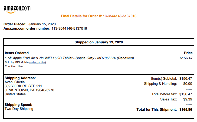
Task: Click the $156.47 item price under Price
Action: click(x=186, y=58)
